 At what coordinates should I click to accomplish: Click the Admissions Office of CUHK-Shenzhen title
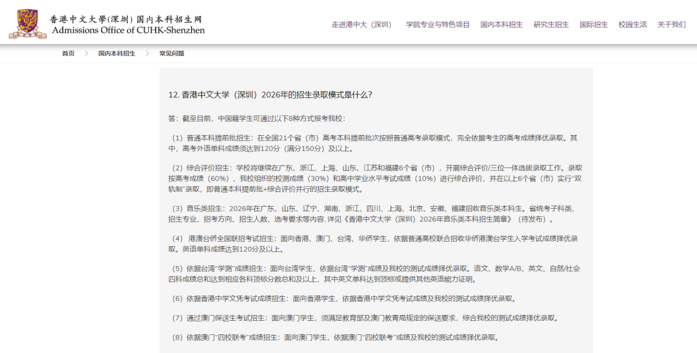[128, 31]
